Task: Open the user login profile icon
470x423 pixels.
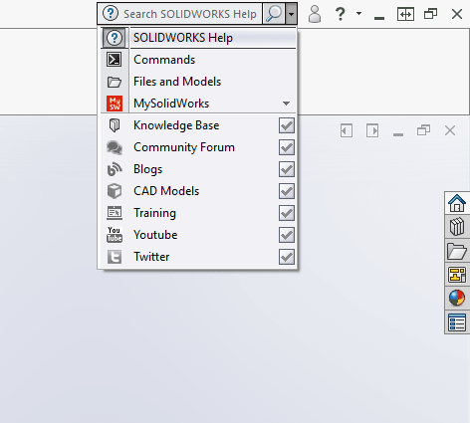Action: click(315, 14)
